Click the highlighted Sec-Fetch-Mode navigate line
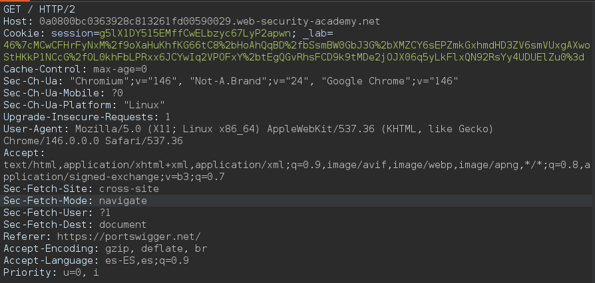Viewport: 595px width, 283px height. tap(75, 201)
